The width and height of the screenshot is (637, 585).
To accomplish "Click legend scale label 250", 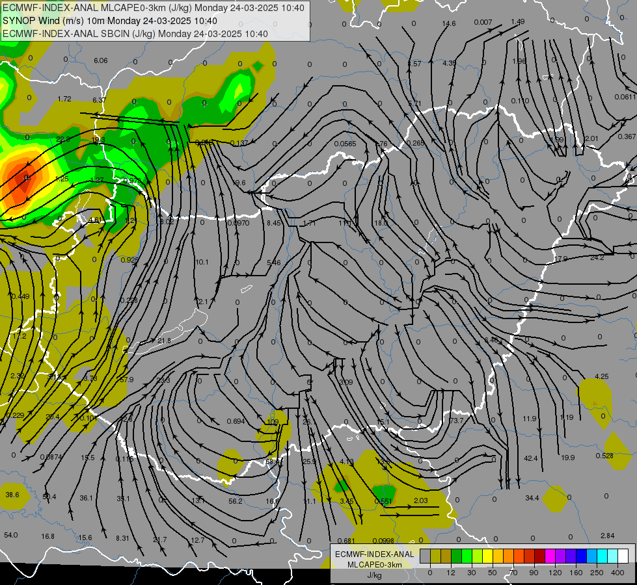I will pos(597,573).
